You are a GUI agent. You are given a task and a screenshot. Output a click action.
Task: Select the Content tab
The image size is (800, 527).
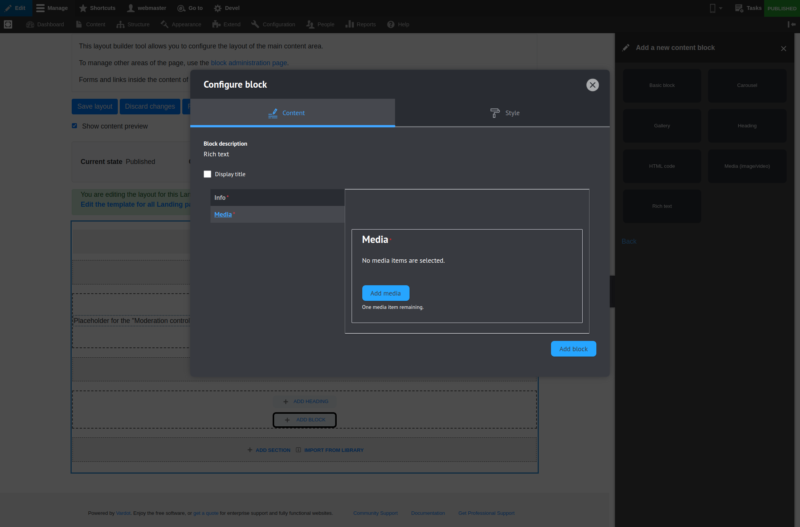pyautogui.click(x=292, y=113)
